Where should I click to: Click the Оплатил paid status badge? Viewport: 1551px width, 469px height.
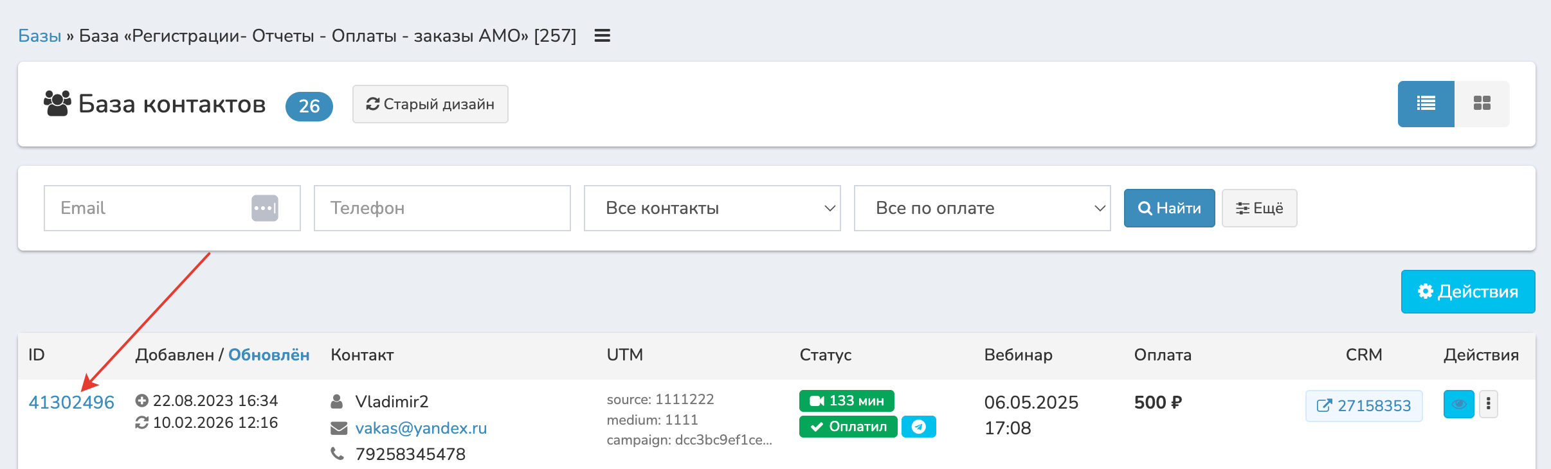[848, 427]
